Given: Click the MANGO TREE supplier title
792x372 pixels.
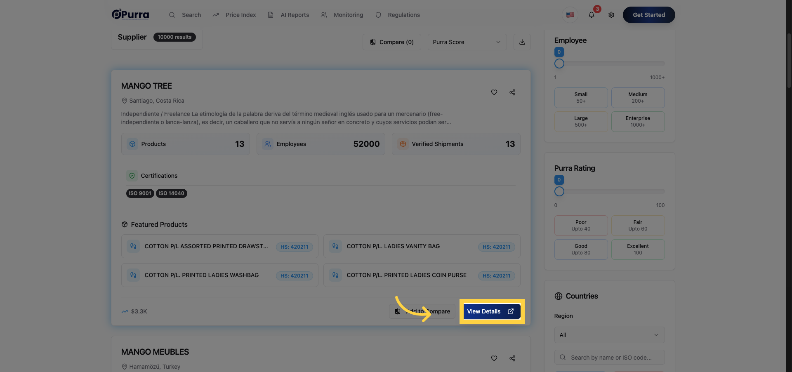Looking at the screenshot, I should [146, 86].
